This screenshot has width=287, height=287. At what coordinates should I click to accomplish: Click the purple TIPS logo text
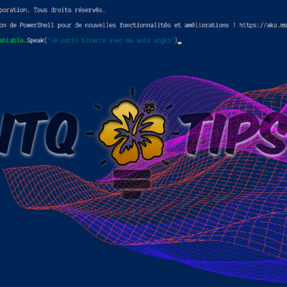point(233,134)
